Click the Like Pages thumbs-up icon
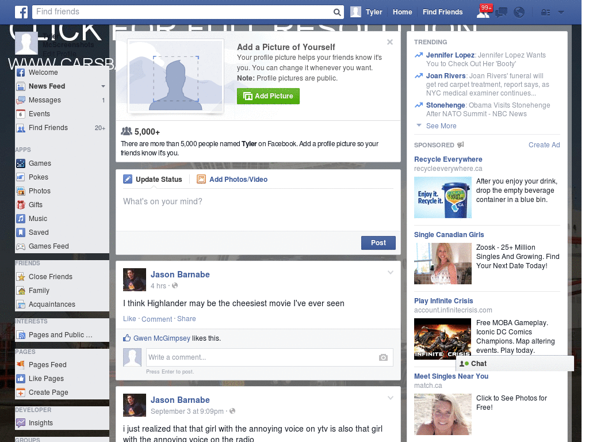 pyautogui.click(x=21, y=379)
